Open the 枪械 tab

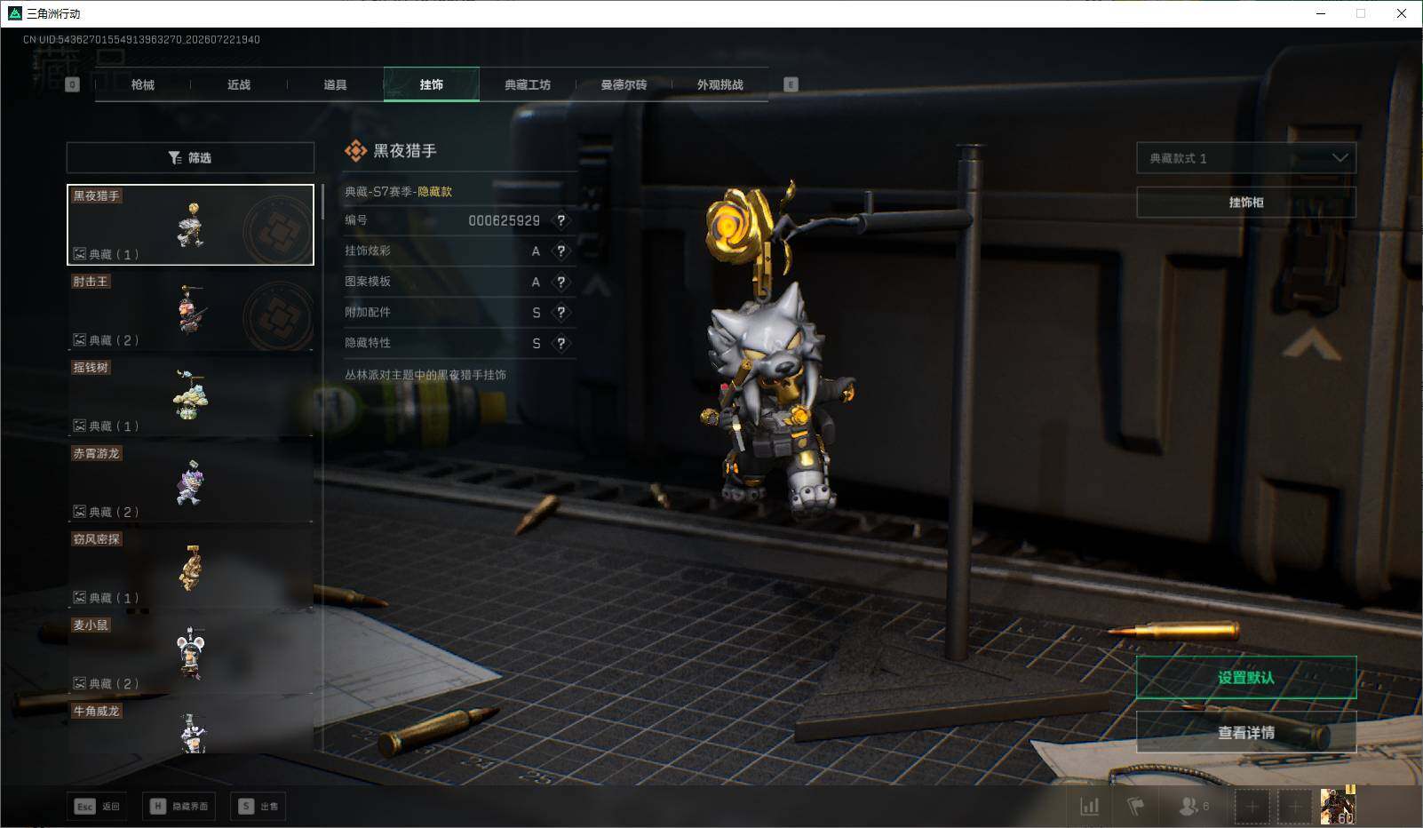[142, 84]
